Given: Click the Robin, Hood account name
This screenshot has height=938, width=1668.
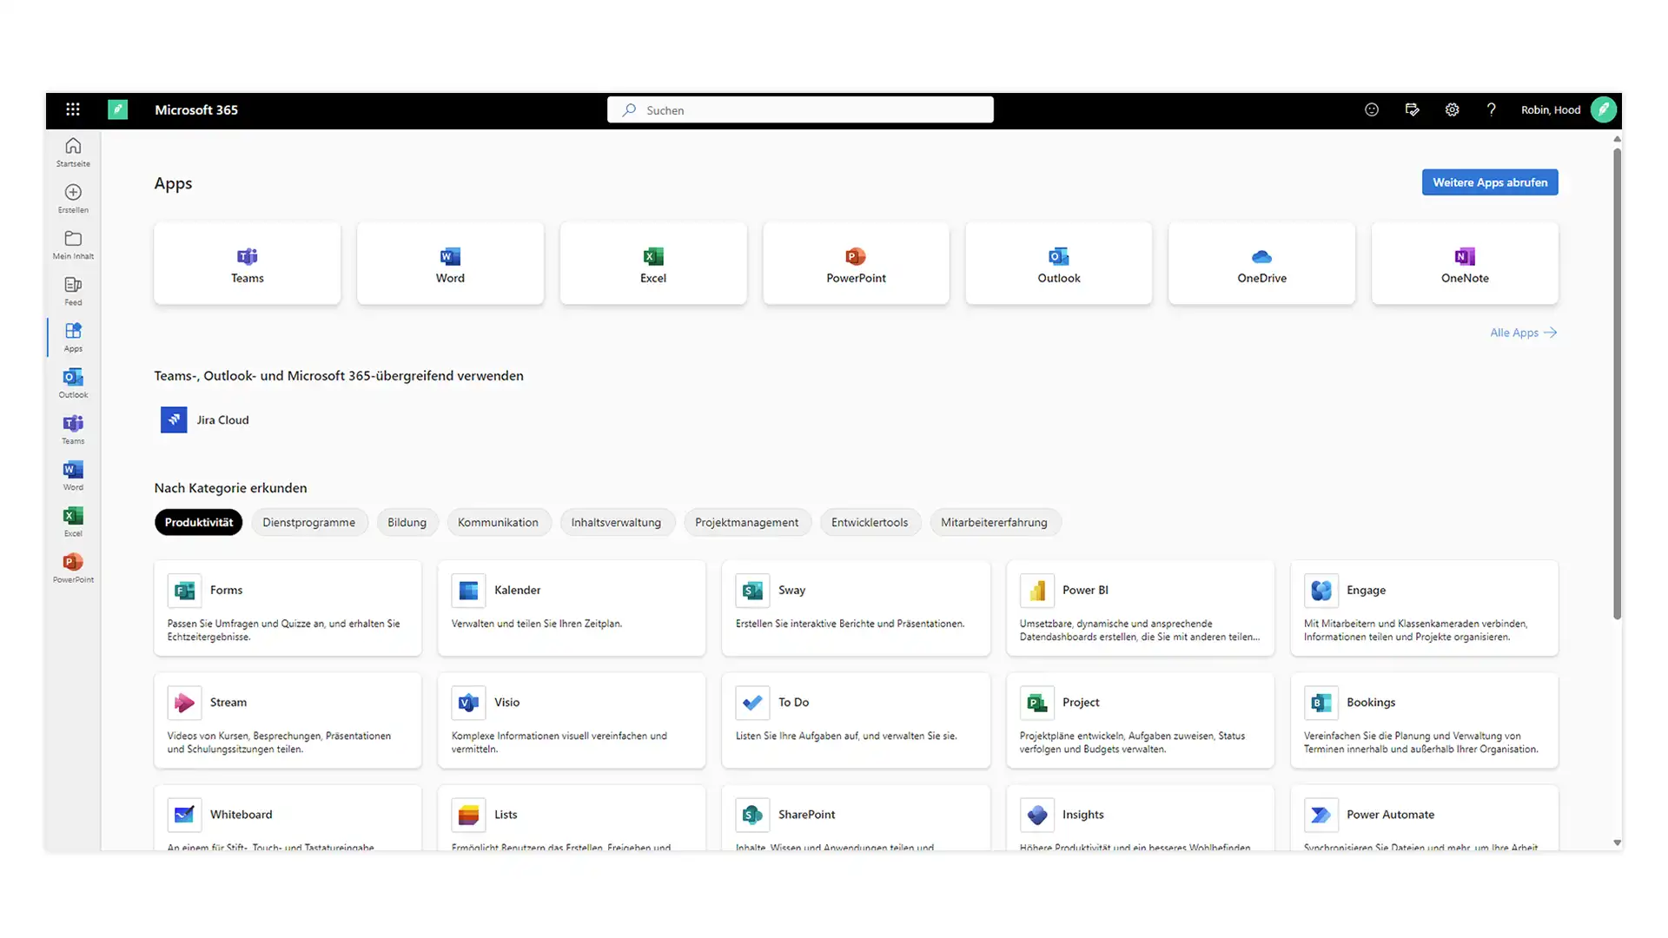Looking at the screenshot, I should [x=1551, y=110].
